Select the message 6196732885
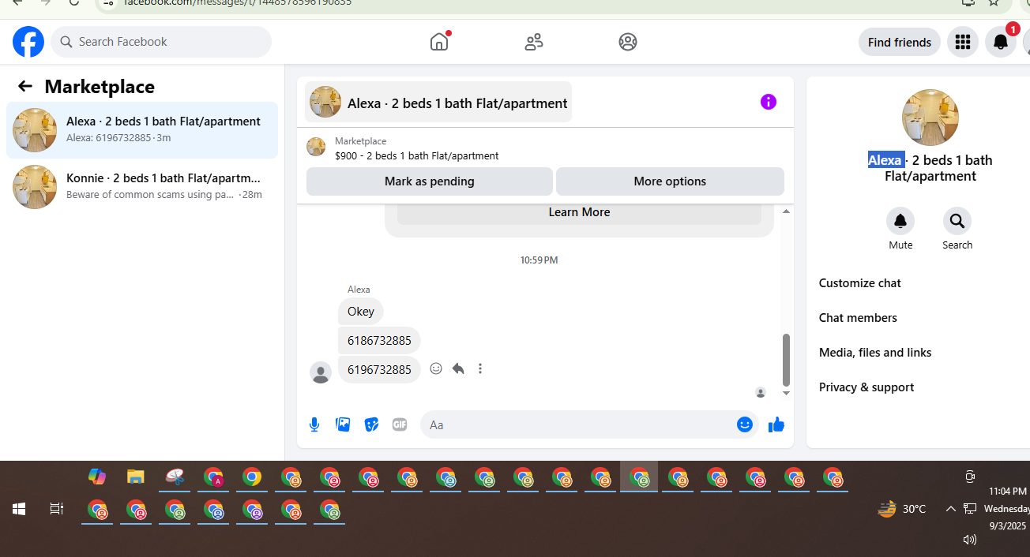 click(x=379, y=370)
